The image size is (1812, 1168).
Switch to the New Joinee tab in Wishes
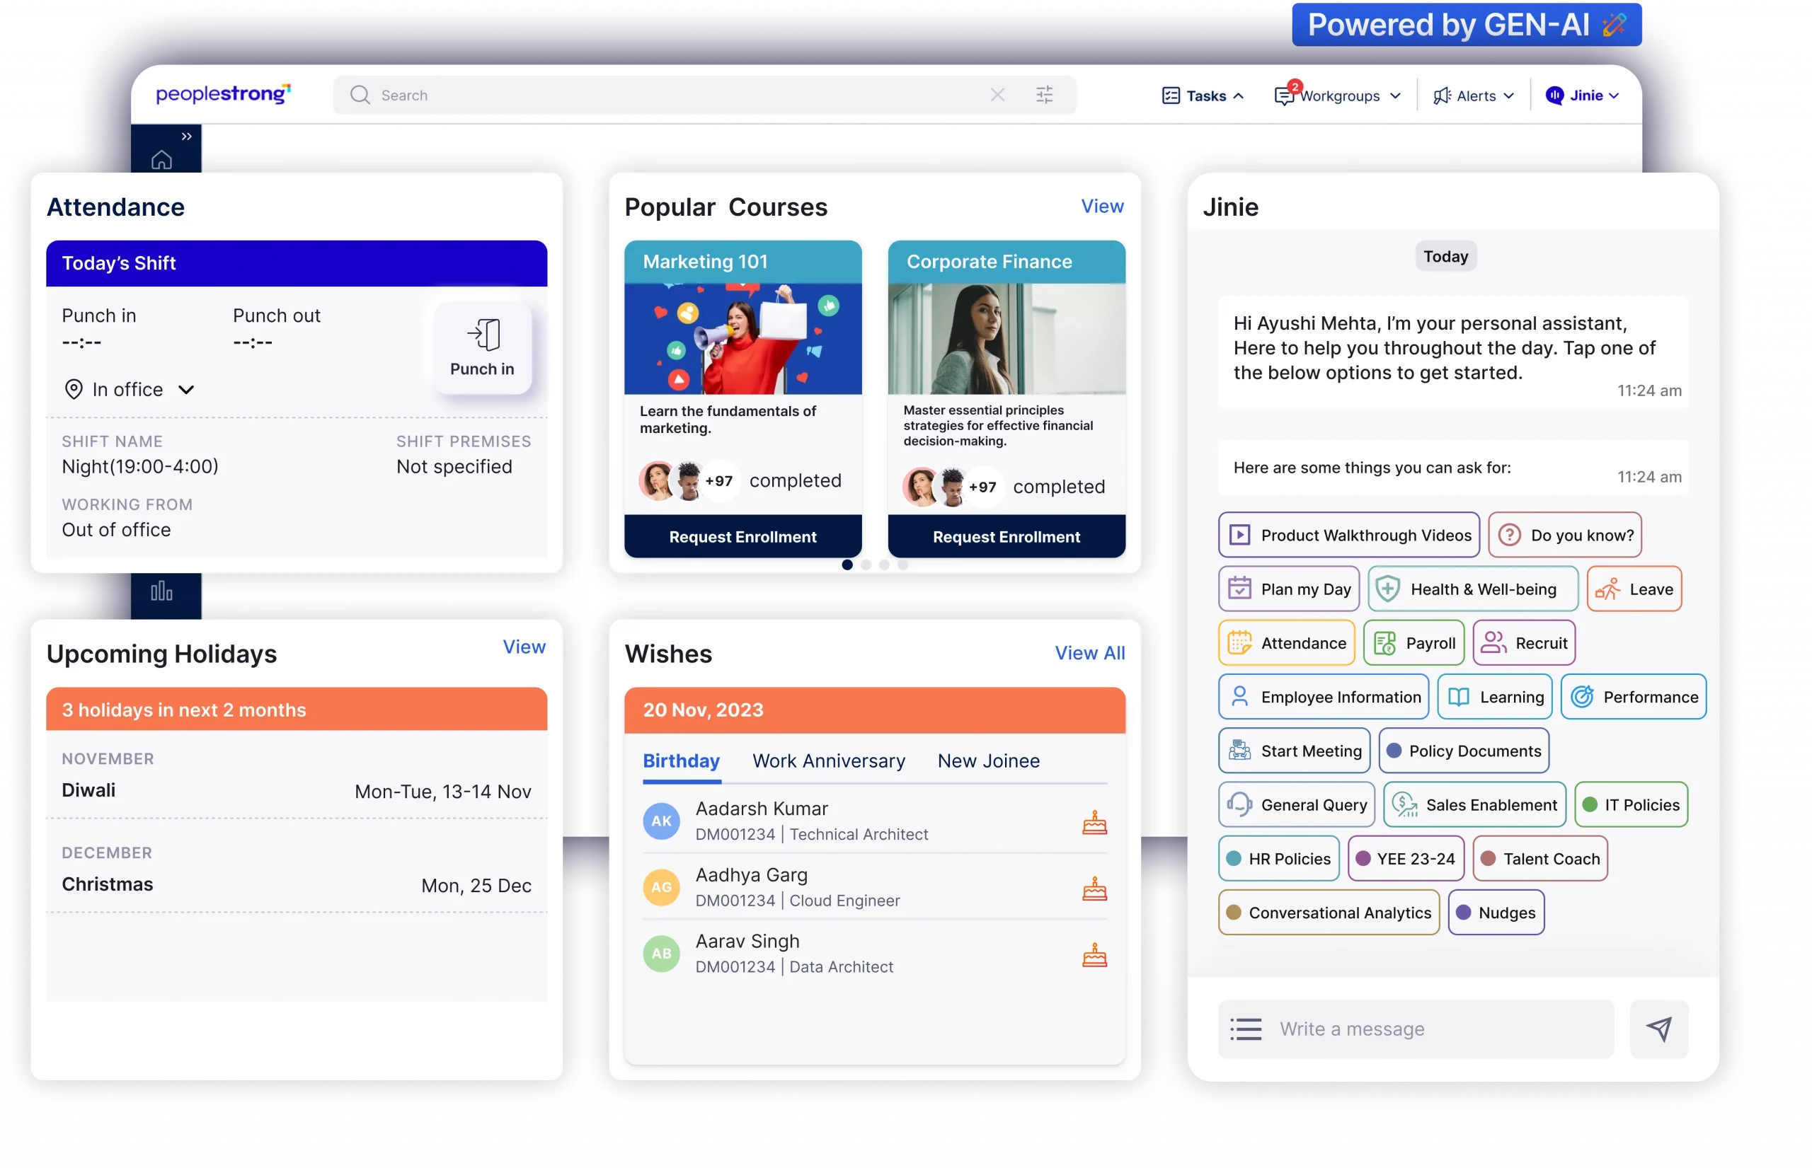pos(990,761)
